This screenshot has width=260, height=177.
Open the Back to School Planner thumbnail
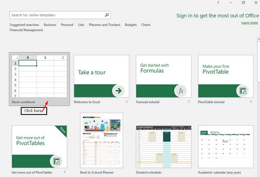click(101, 140)
